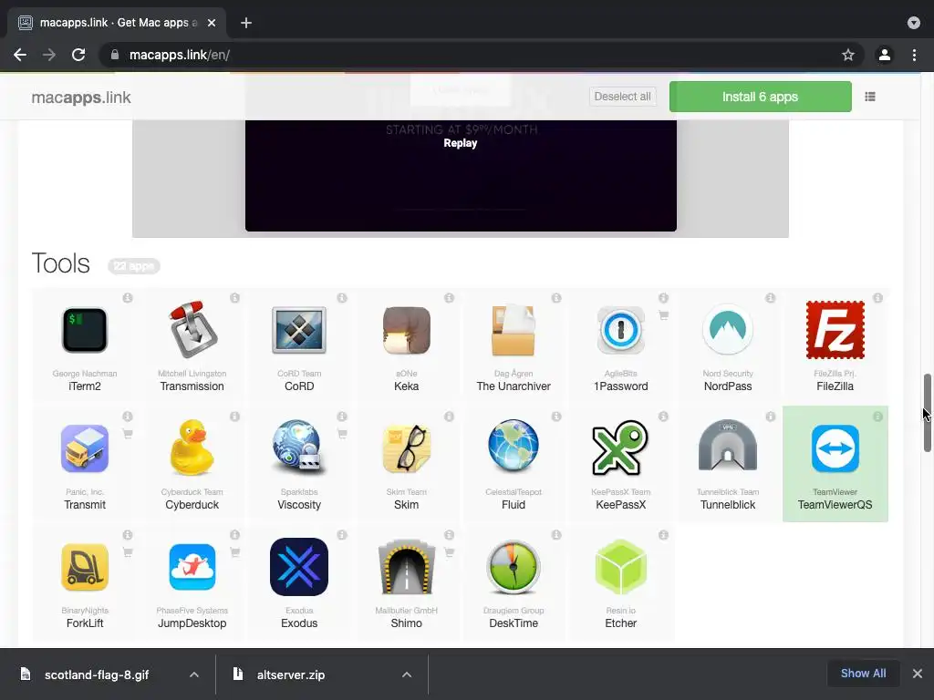This screenshot has height=700, width=934.
Task: Open the Chrome three-dot menu
Action: pyautogui.click(x=914, y=55)
